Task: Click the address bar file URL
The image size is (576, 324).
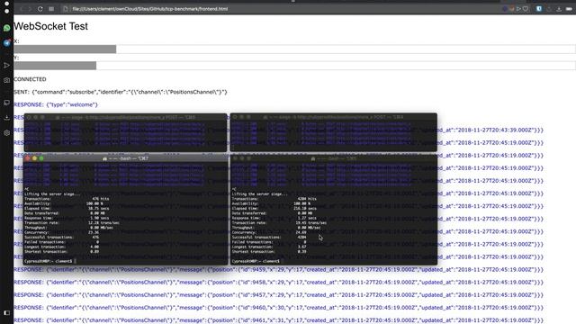Action: pyautogui.click(x=150, y=9)
